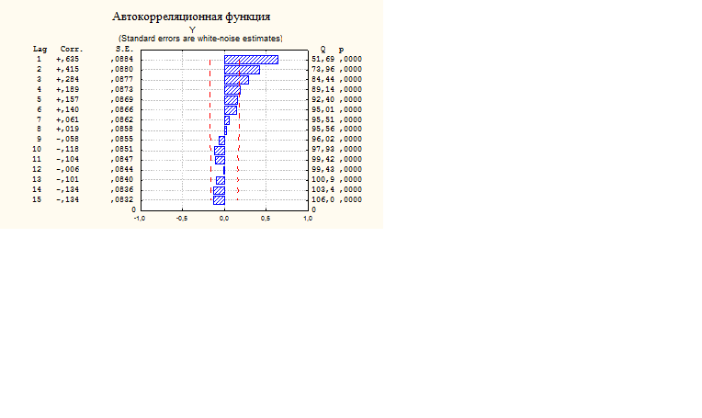Select the Q statistic "100,9"
This screenshot has width=702, height=418.
[x=323, y=179]
